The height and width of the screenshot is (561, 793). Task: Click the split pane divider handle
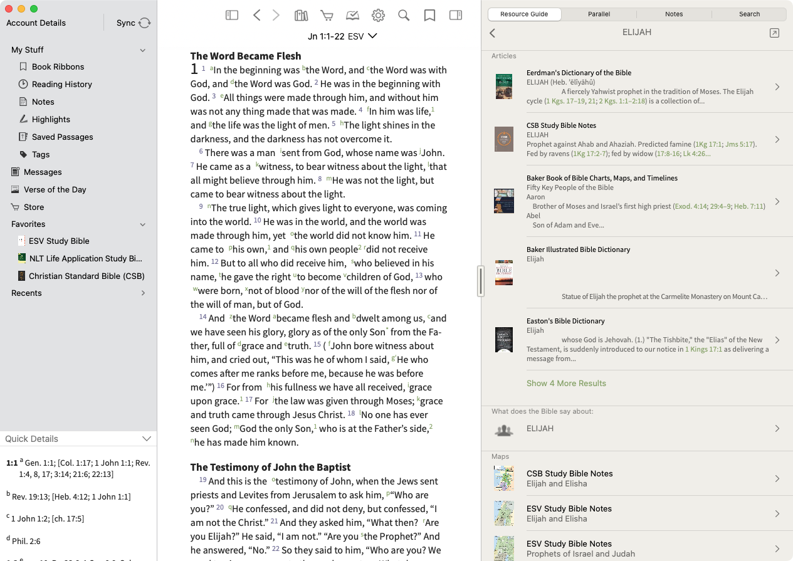coord(481,281)
